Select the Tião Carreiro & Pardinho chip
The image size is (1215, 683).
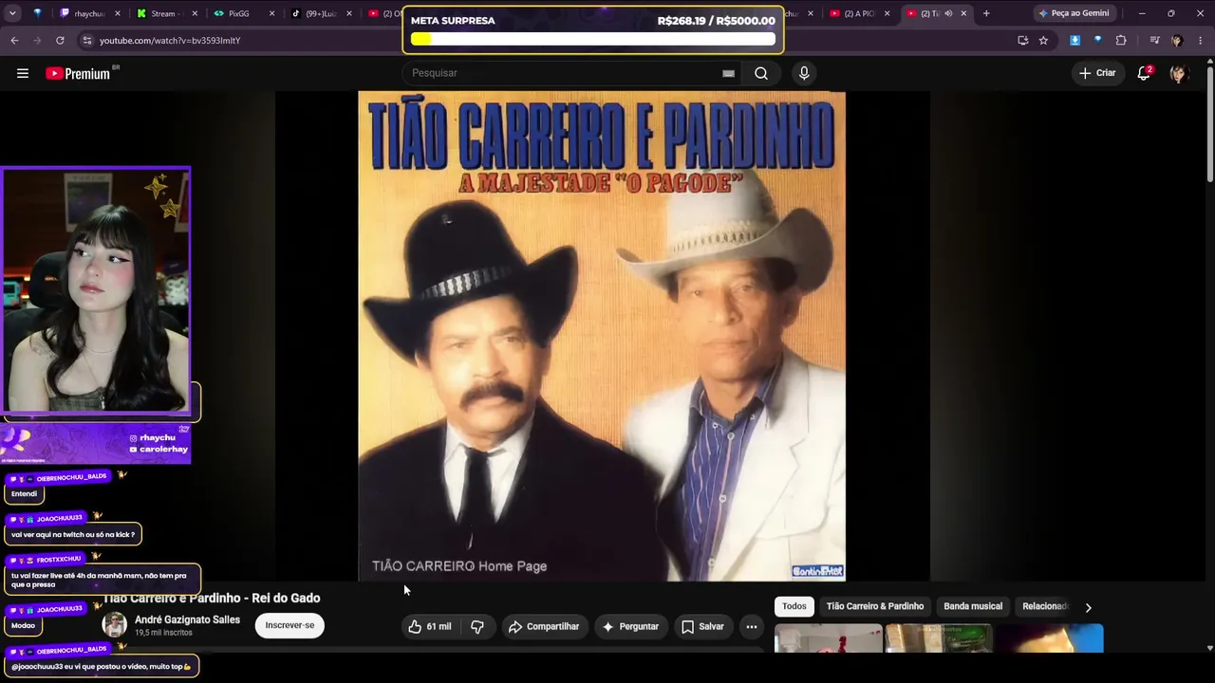[875, 606]
